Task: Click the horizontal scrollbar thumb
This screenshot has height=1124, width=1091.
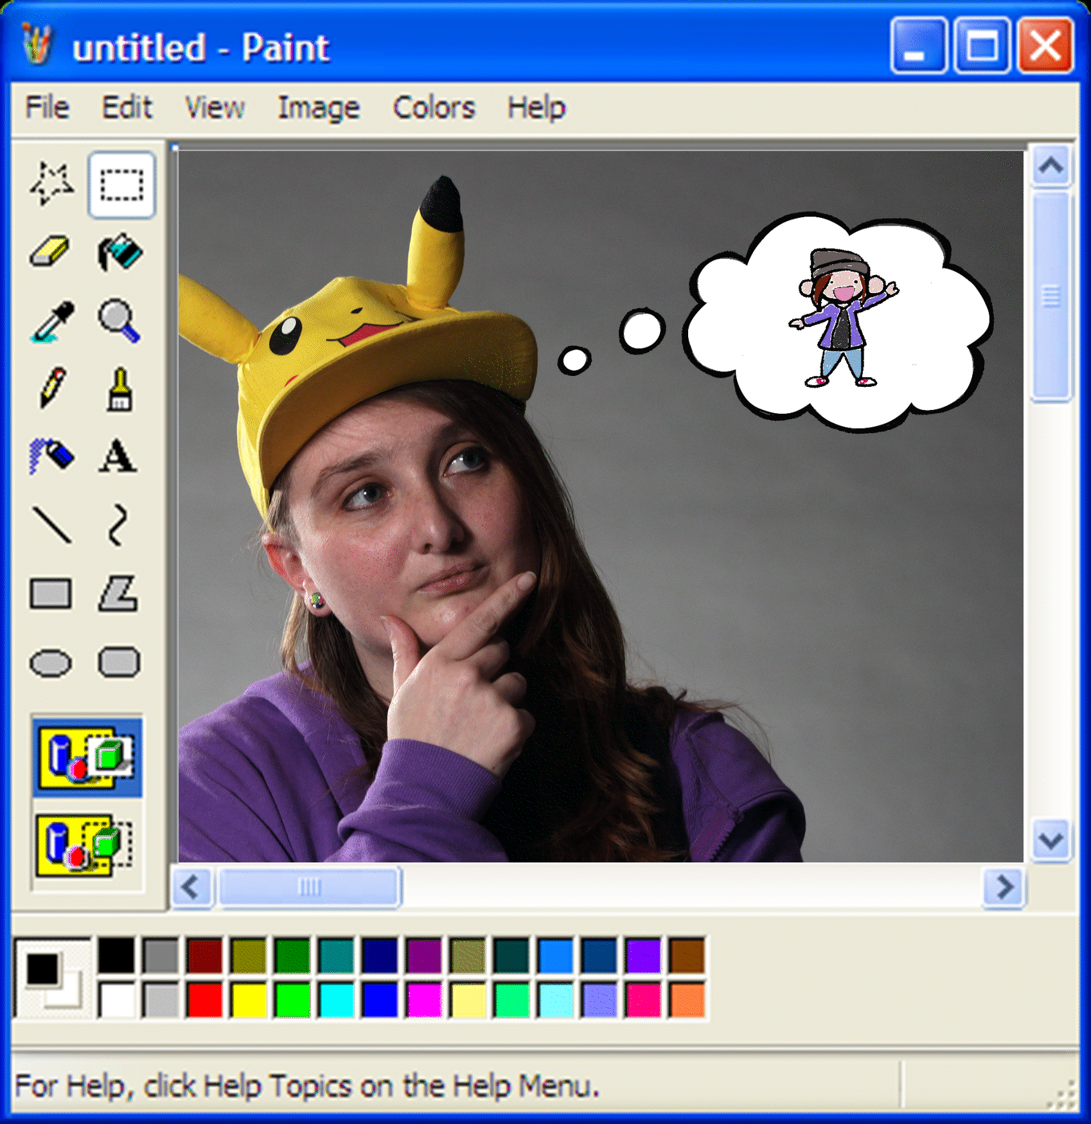Action: [310, 888]
